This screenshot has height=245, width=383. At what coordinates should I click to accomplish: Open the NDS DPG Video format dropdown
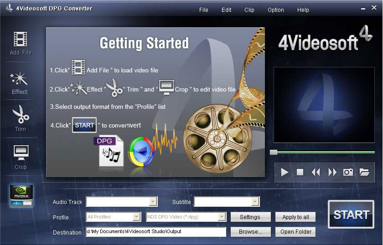(222, 217)
